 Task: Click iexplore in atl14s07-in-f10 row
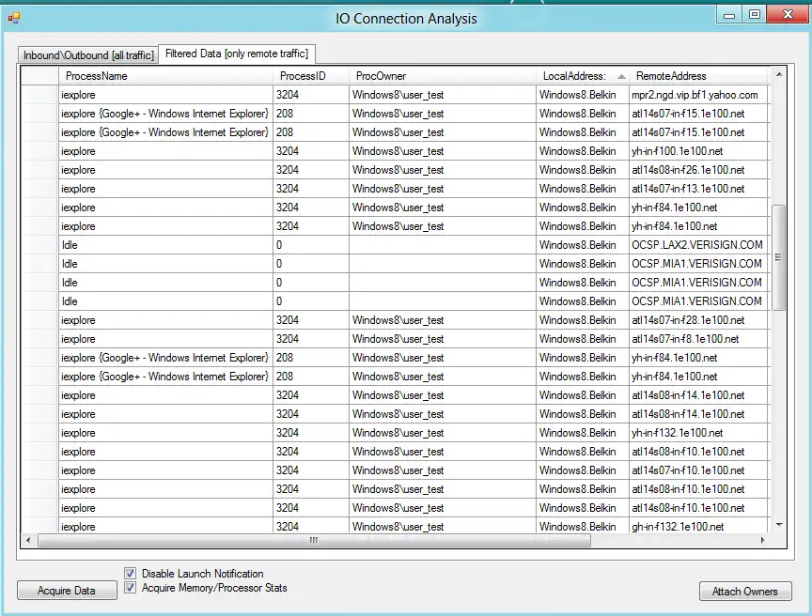coord(165,470)
